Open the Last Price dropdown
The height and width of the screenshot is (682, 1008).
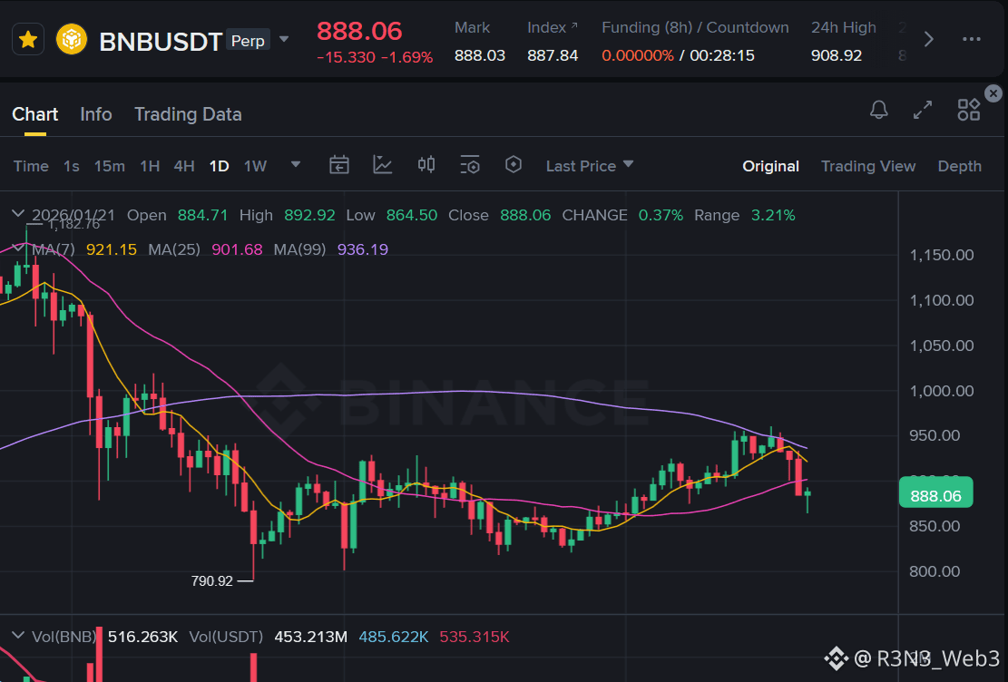click(590, 166)
